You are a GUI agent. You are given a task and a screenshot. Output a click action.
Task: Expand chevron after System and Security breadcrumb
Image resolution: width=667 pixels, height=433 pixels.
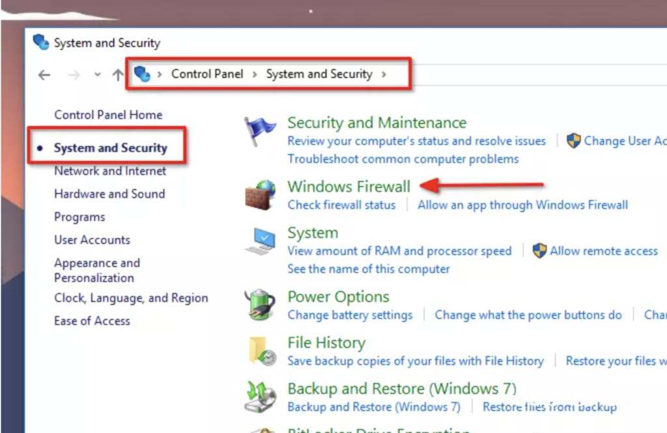click(384, 74)
